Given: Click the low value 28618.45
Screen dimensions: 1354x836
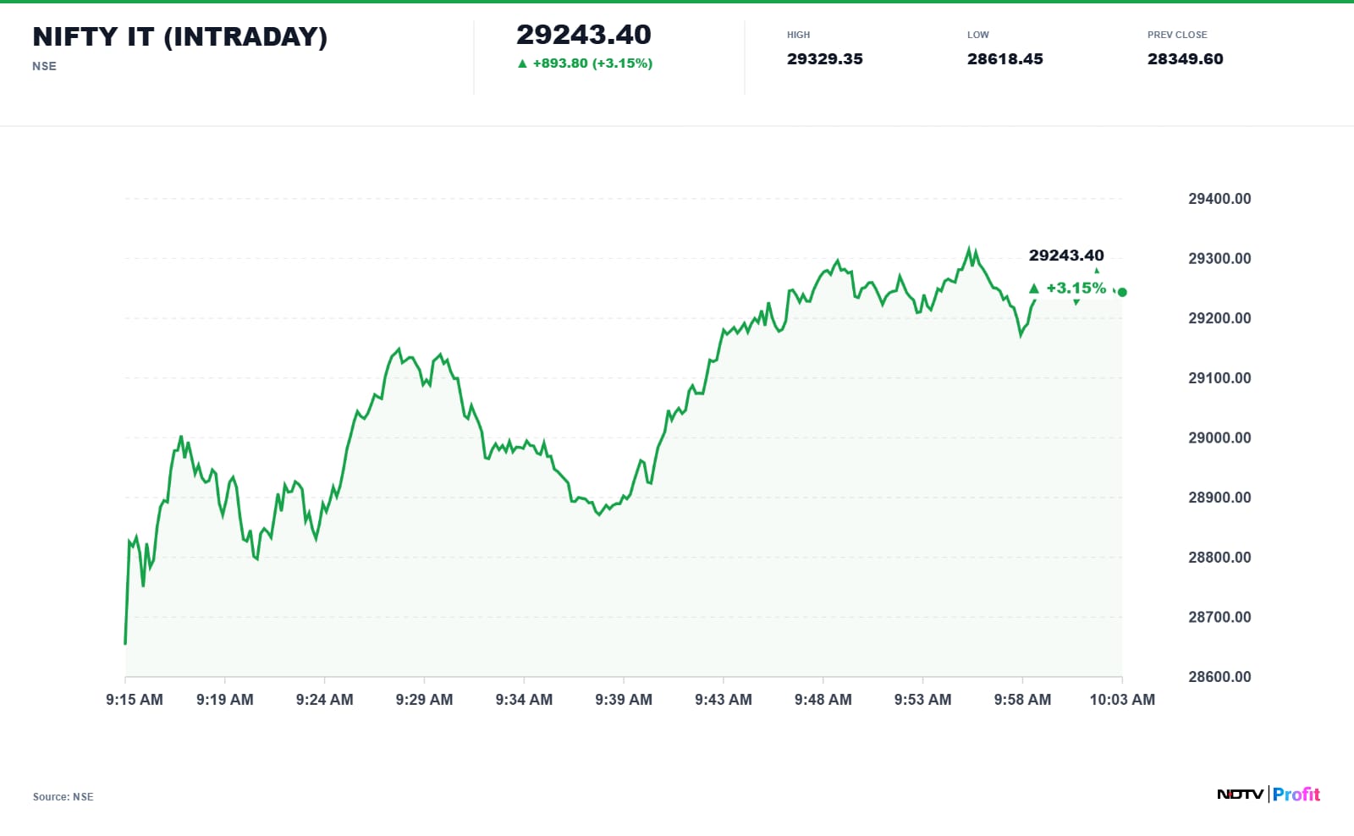Looking at the screenshot, I should point(1005,59).
